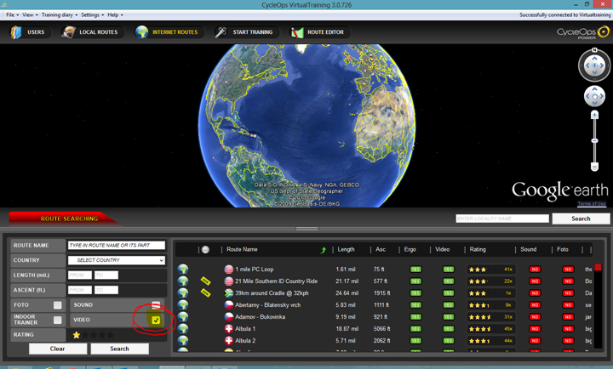Image resolution: width=613 pixels, height=369 pixels.
Task: Click the Length FROM field
Action: [x=80, y=275]
